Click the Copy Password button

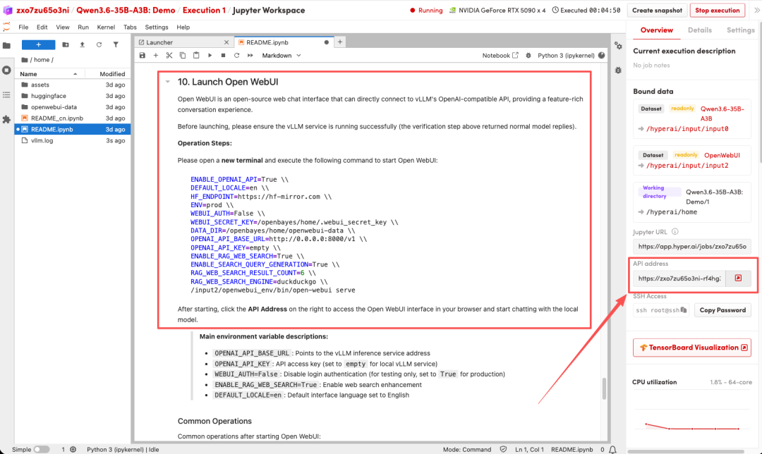click(x=721, y=310)
